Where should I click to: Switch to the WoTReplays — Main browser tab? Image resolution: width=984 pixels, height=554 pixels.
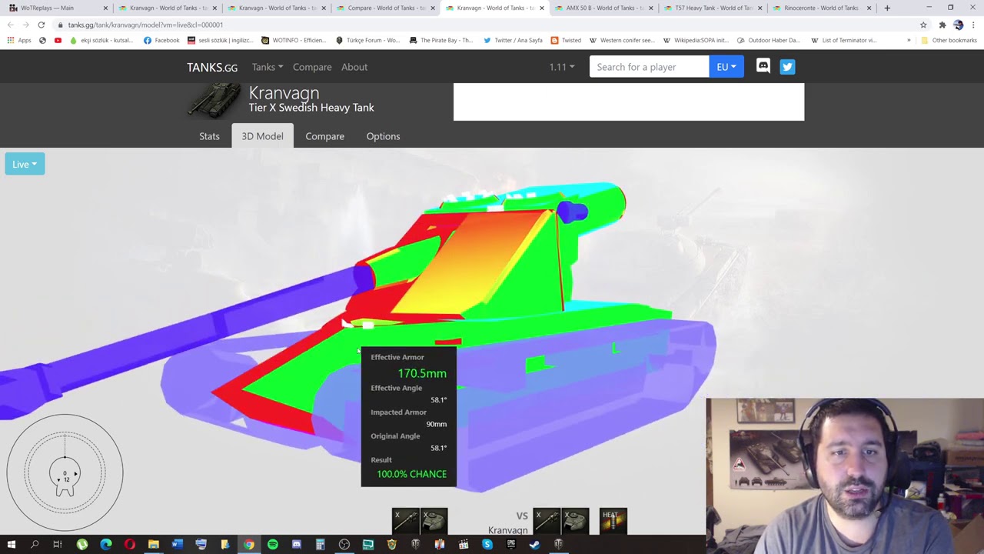click(x=58, y=8)
